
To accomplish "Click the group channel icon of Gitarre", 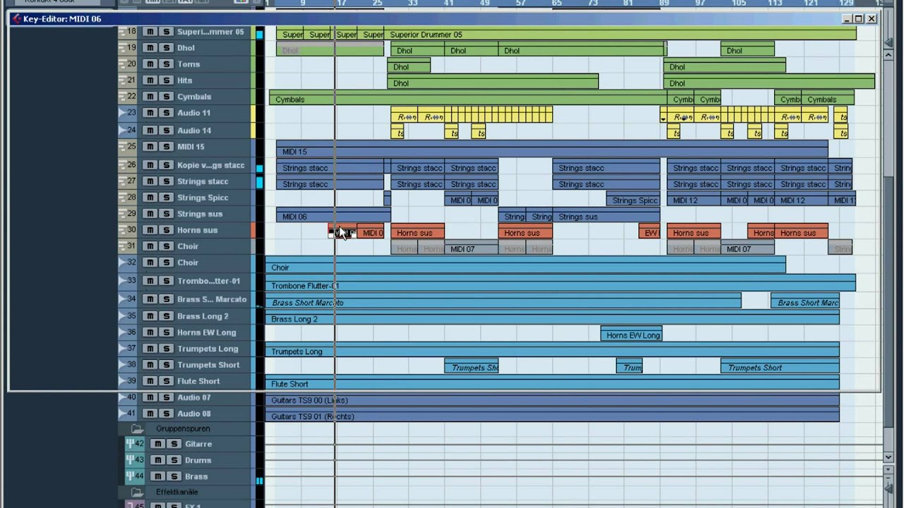I will (x=130, y=444).
